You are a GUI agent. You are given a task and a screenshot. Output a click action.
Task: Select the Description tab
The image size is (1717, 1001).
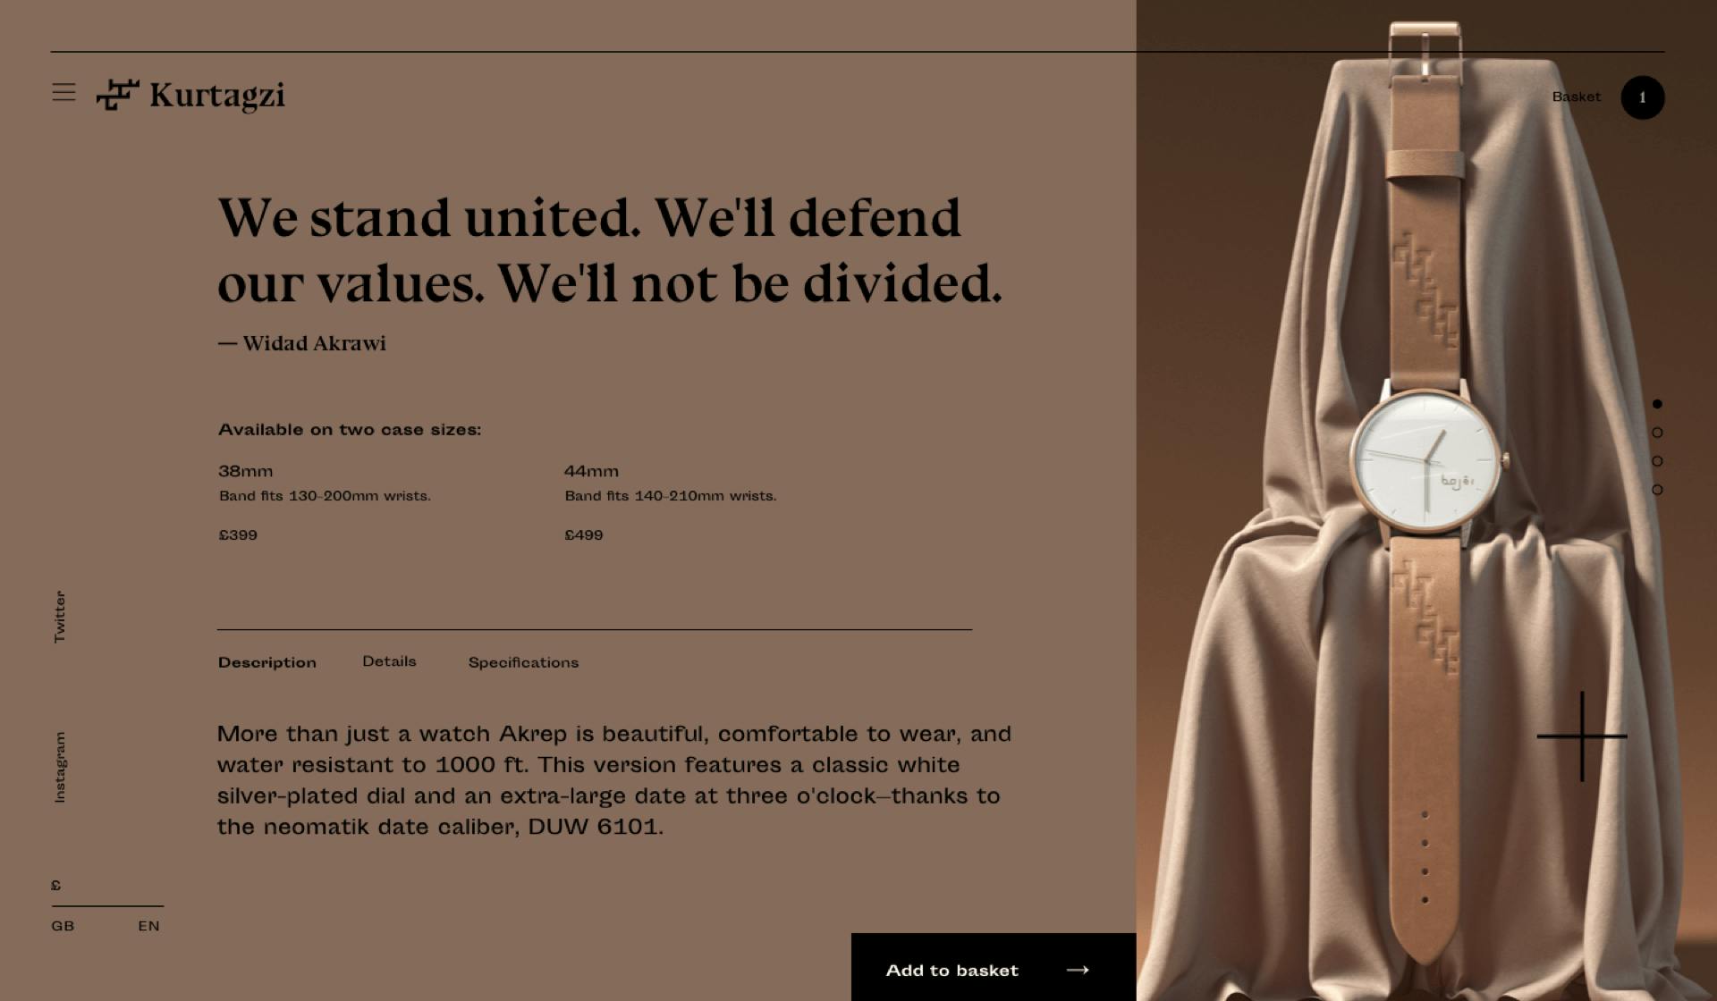tap(267, 662)
